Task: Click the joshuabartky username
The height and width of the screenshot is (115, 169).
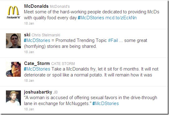Action: (x=38, y=92)
